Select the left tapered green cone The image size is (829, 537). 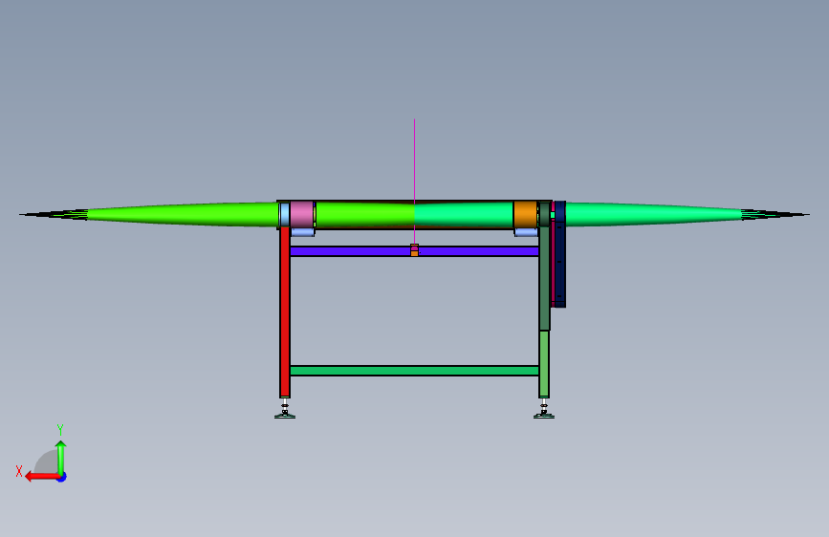pos(183,215)
